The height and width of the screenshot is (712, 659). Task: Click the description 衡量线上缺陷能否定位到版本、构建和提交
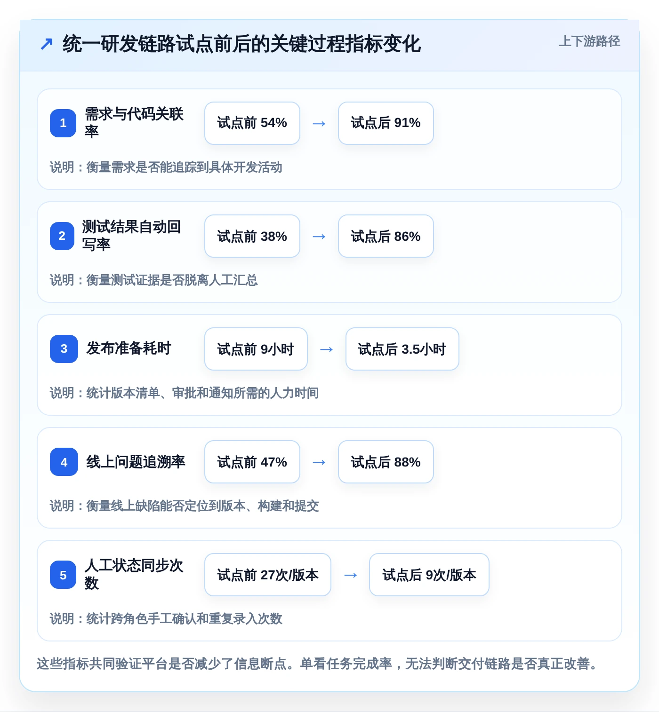[203, 506]
